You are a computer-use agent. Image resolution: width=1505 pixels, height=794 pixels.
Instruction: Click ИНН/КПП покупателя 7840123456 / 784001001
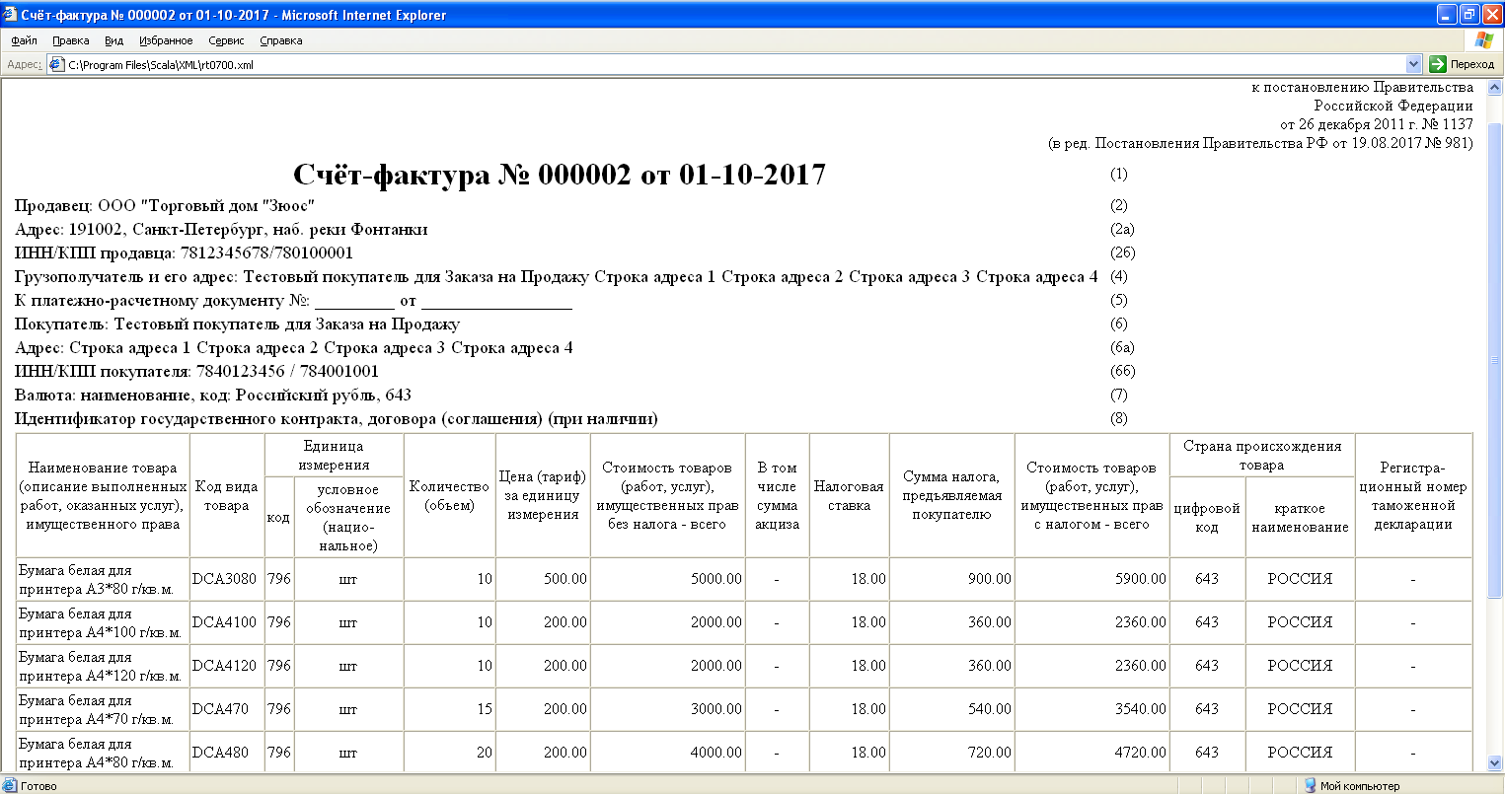tap(196, 371)
